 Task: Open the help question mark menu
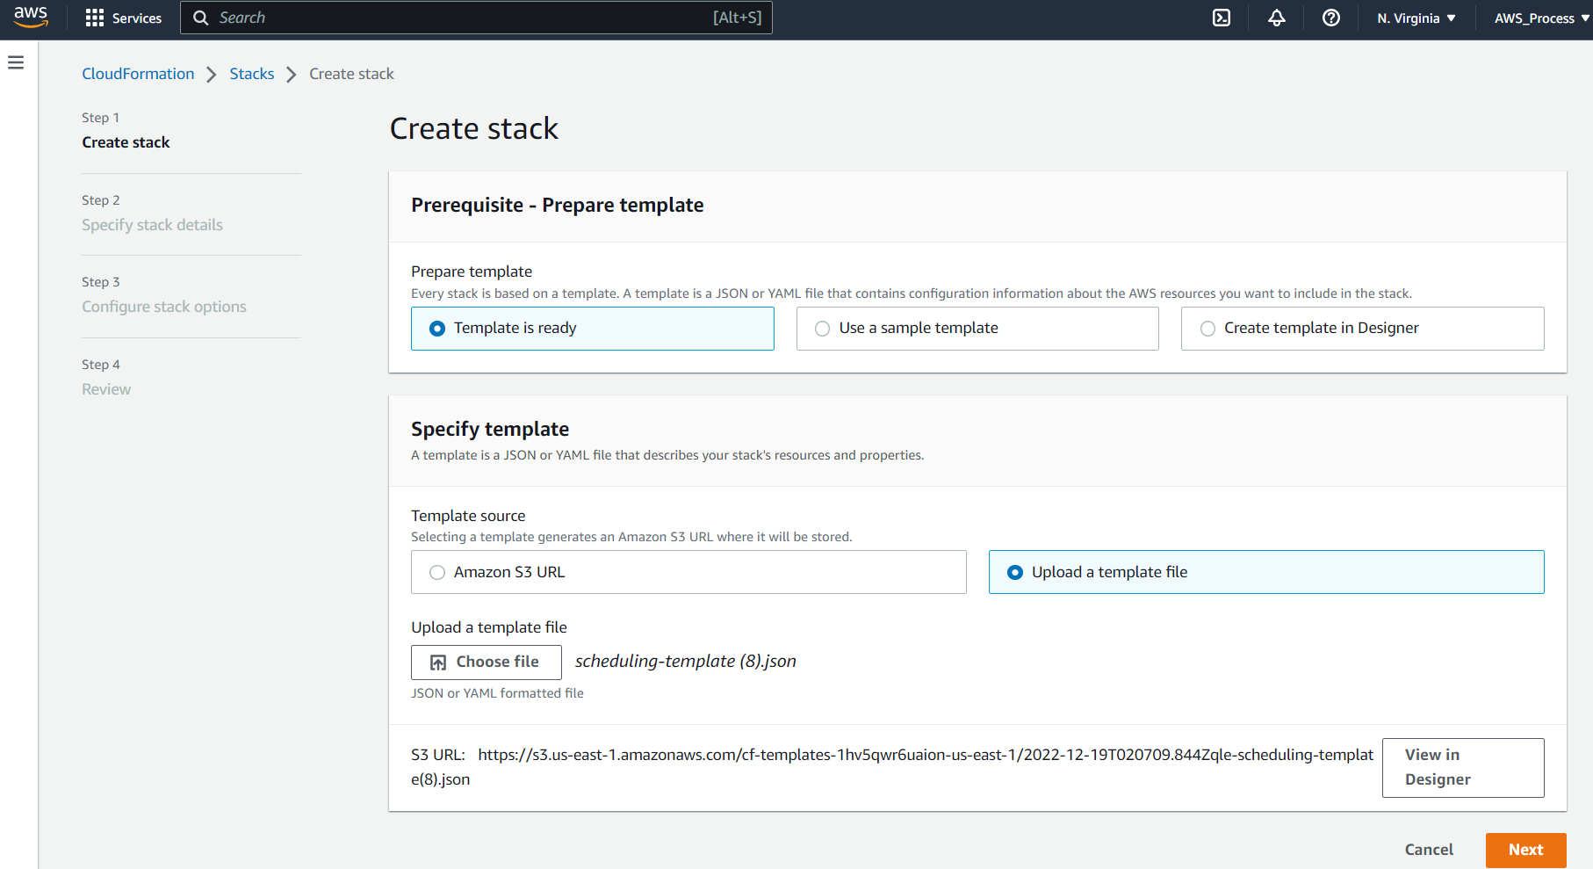[x=1330, y=18]
